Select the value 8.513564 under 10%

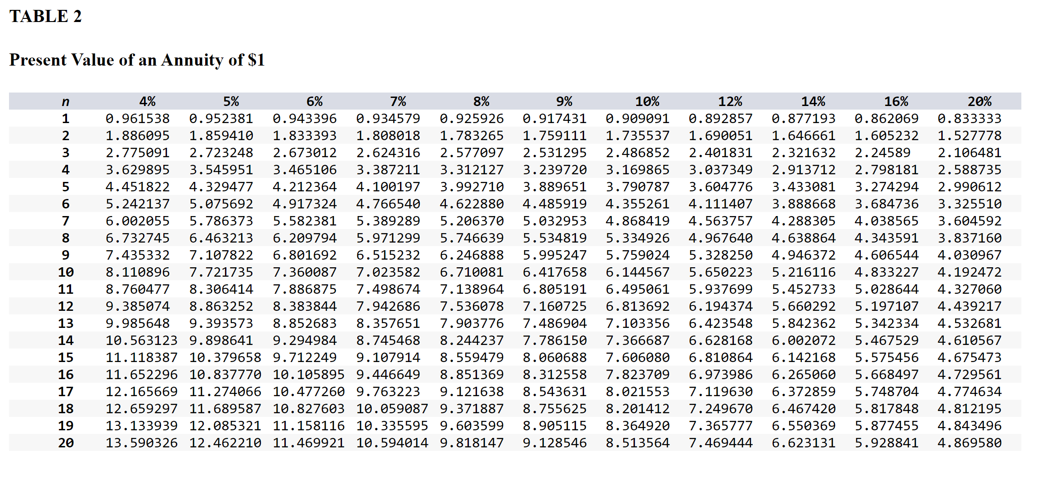click(638, 442)
